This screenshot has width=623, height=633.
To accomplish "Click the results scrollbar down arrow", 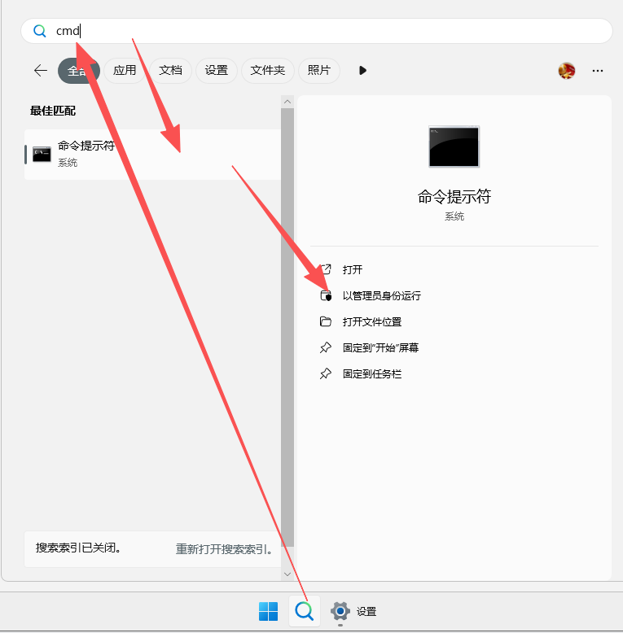I will click(x=287, y=574).
